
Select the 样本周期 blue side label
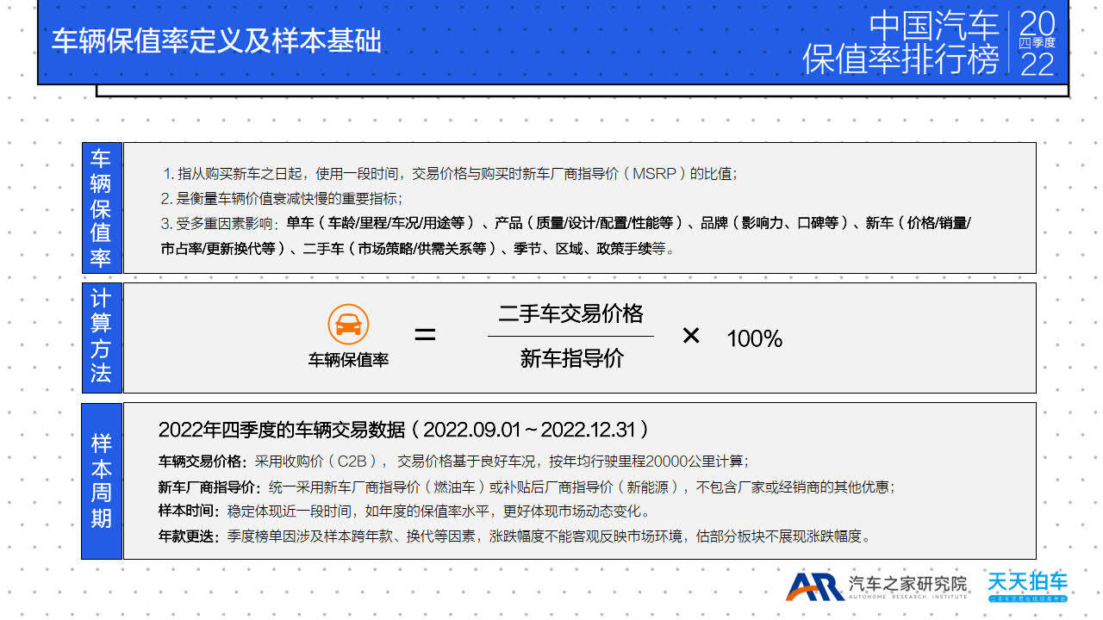[x=102, y=480]
